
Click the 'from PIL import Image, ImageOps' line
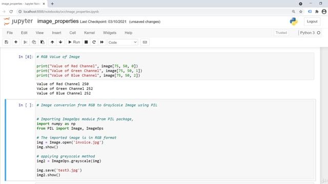click(x=70, y=128)
